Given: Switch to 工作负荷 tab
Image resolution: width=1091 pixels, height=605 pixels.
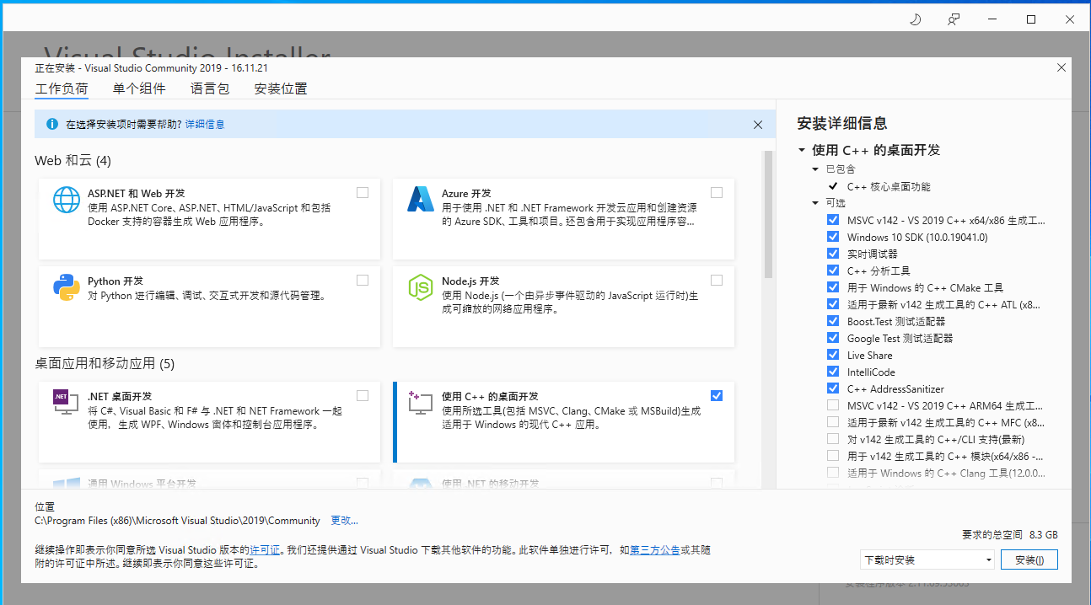Looking at the screenshot, I should [x=61, y=88].
